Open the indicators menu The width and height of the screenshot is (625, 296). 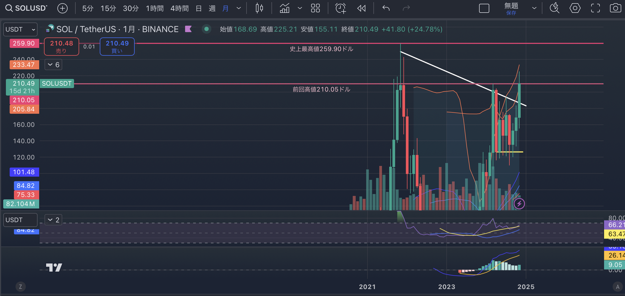tap(285, 8)
